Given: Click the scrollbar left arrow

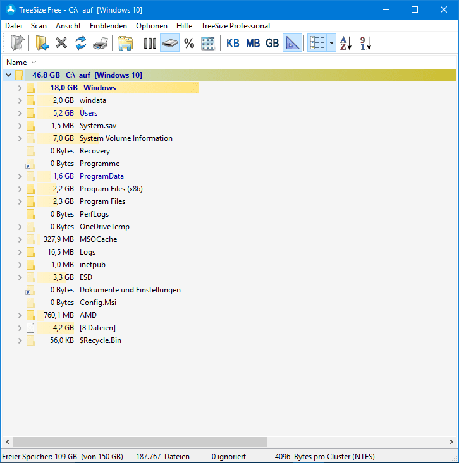Looking at the screenshot, I should click(8, 442).
